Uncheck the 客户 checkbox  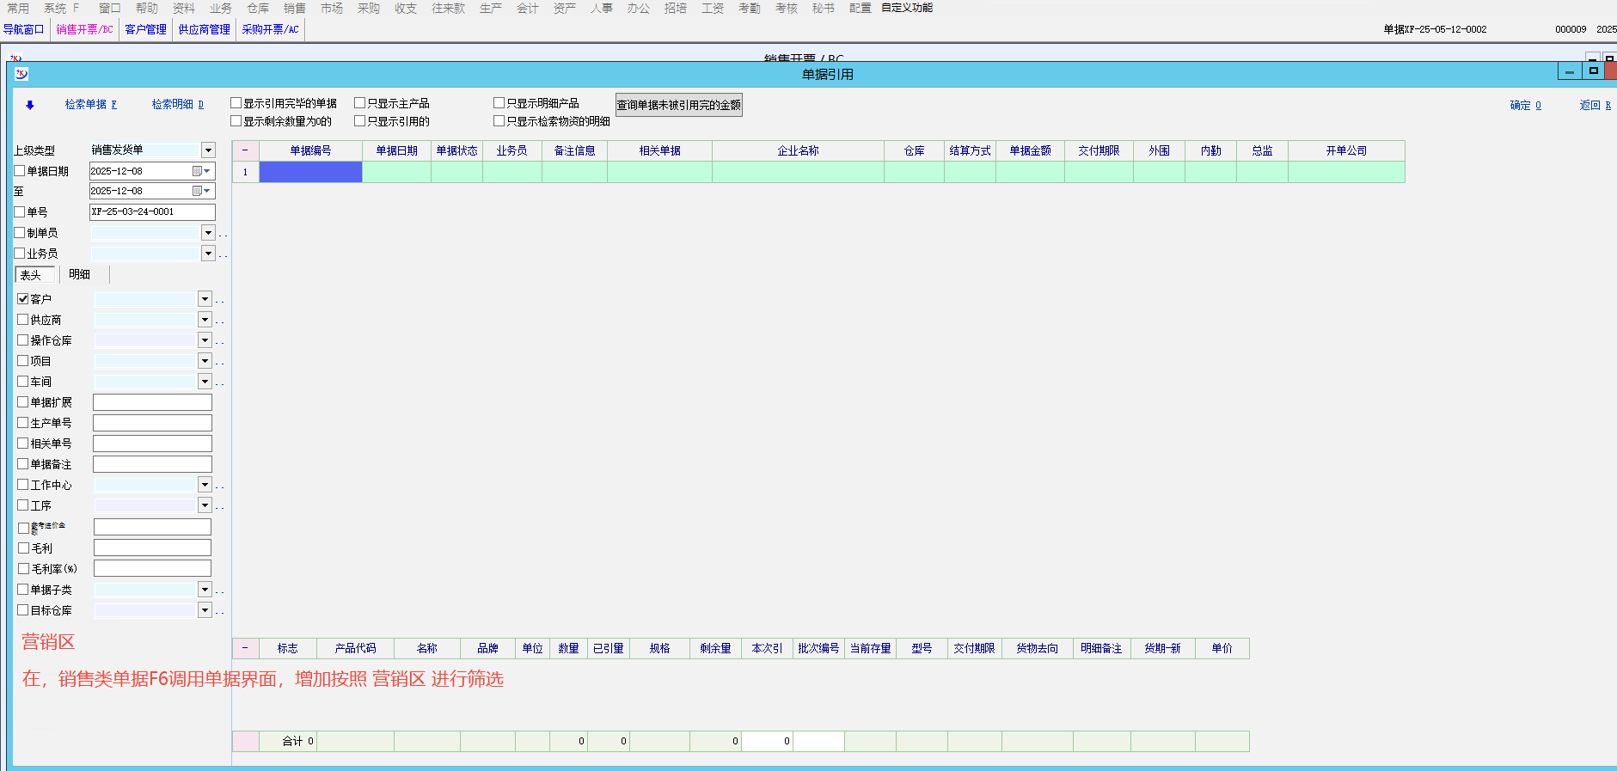(23, 299)
